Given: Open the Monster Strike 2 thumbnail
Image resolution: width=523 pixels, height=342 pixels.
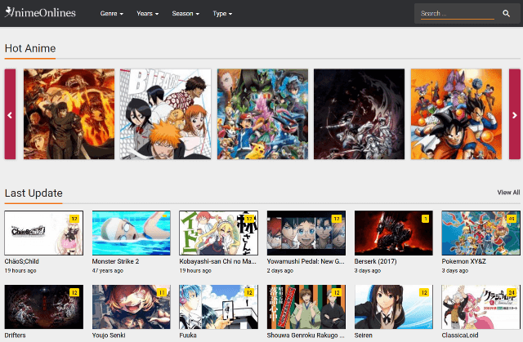Looking at the screenshot, I should [131, 233].
